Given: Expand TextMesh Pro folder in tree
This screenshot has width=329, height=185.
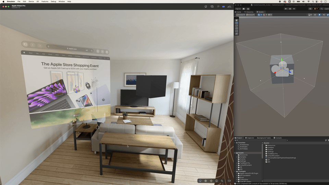Looking at the screenshot, I should point(237,163).
